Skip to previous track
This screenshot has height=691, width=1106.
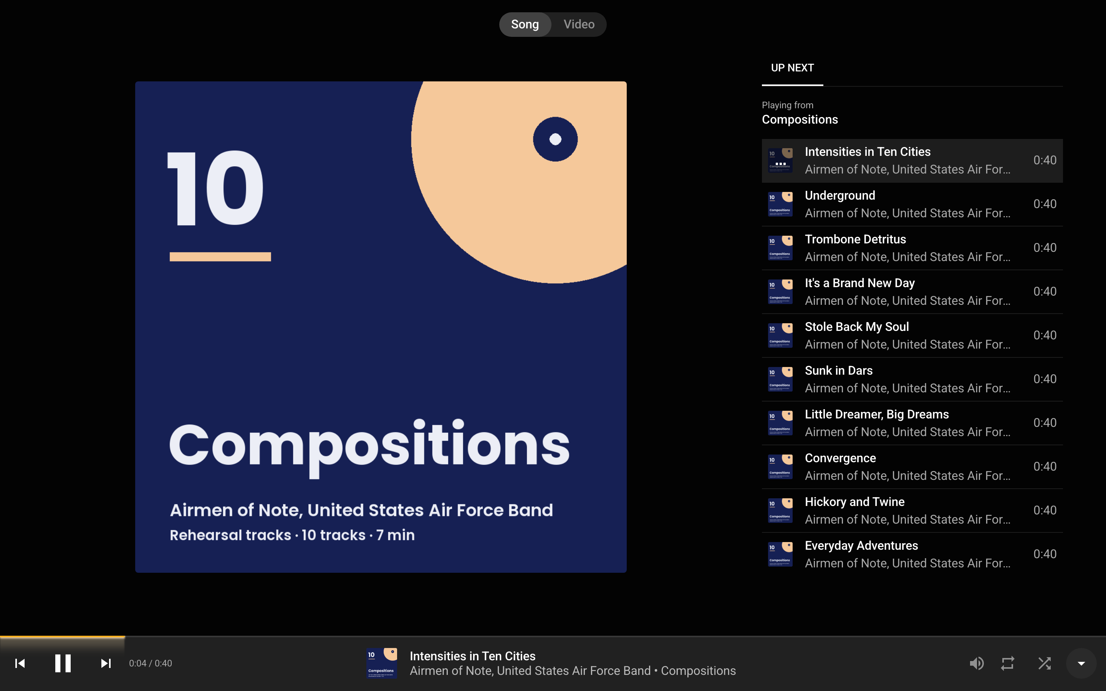point(20,663)
